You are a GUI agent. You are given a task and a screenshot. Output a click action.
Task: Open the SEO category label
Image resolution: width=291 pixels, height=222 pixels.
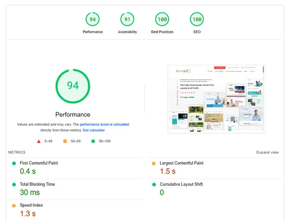197,32
